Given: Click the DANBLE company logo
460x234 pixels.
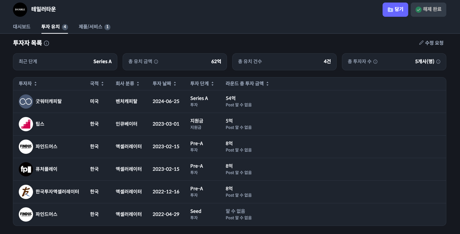Looking at the screenshot, I should pos(20,10).
